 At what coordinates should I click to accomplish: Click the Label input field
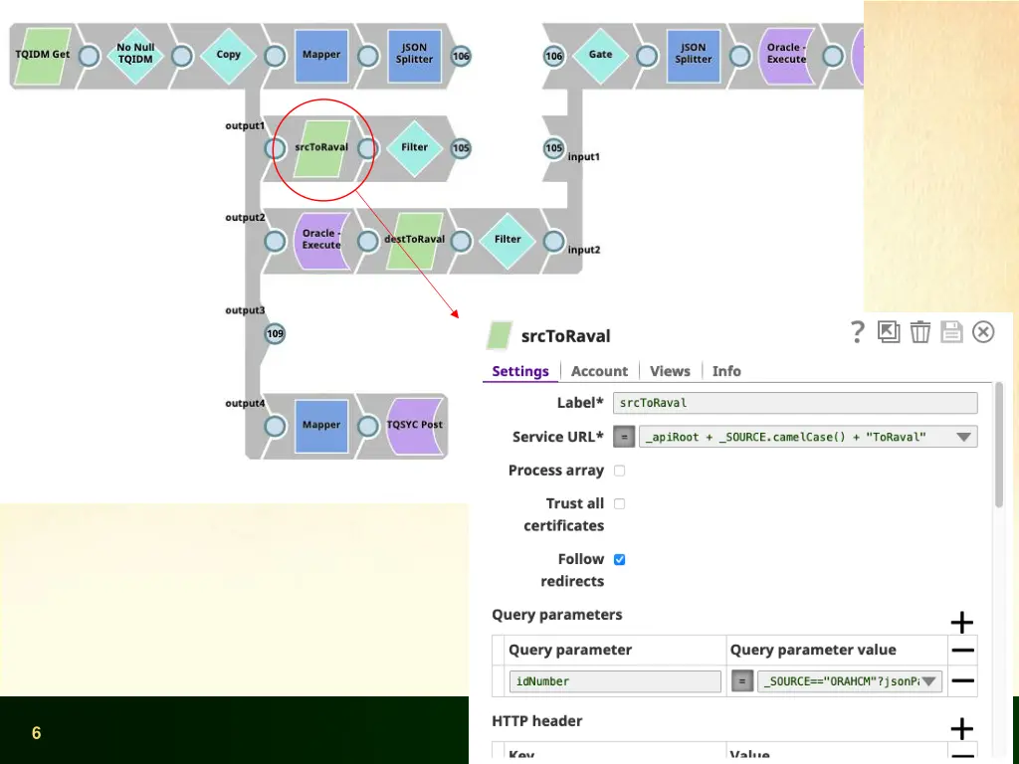pyautogui.click(x=794, y=403)
